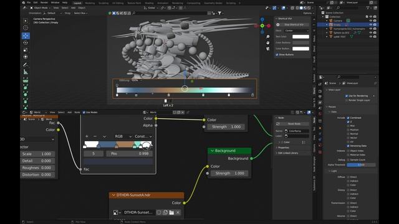399x224 pixels.
Task: Toggle Use Nodes checkbox in node editor
Action: [x=84, y=112]
